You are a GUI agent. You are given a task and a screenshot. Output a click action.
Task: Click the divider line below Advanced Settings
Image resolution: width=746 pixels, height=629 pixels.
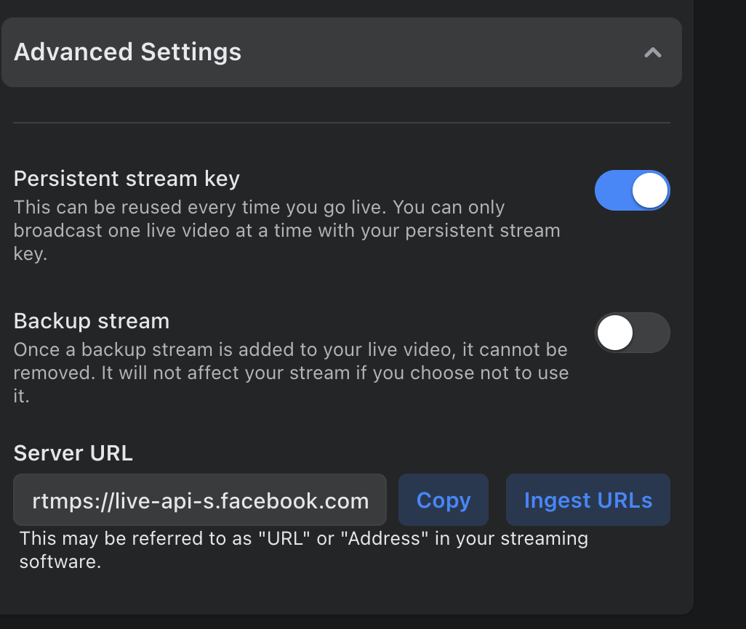[342, 123]
